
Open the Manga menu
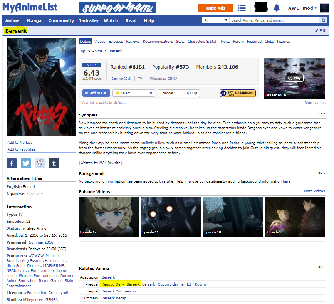[x=34, y=21]
